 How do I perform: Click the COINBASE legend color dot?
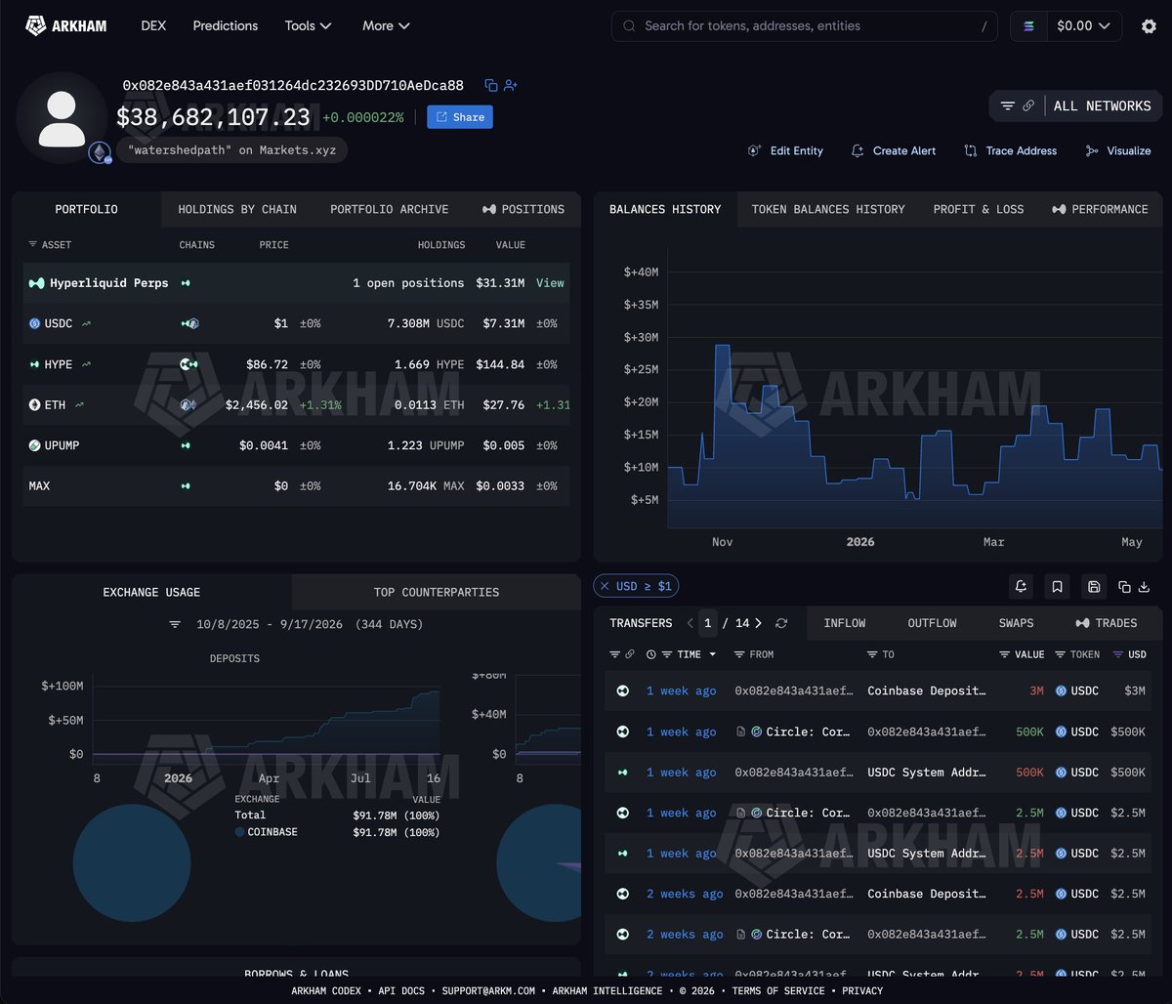[x=239, y=832]
